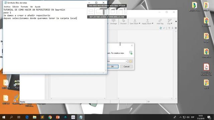
Task: Click the down arrow icon in SmartGit panel
Action: [x=173, y=28]
